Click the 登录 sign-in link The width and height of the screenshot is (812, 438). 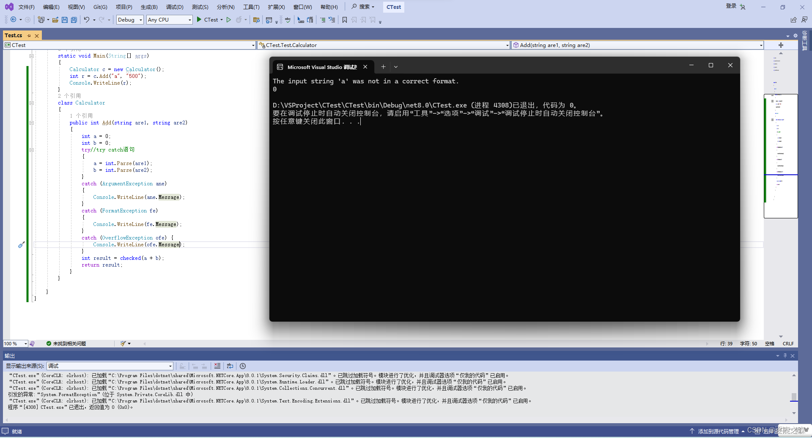click(731, 6)
